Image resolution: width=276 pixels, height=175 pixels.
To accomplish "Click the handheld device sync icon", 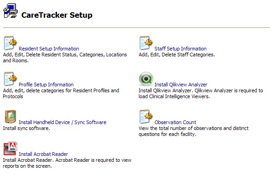I will 10,116.
